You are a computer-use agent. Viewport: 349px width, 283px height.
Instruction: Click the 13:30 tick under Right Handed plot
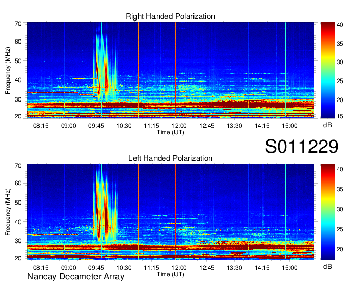tap(235, 126)
